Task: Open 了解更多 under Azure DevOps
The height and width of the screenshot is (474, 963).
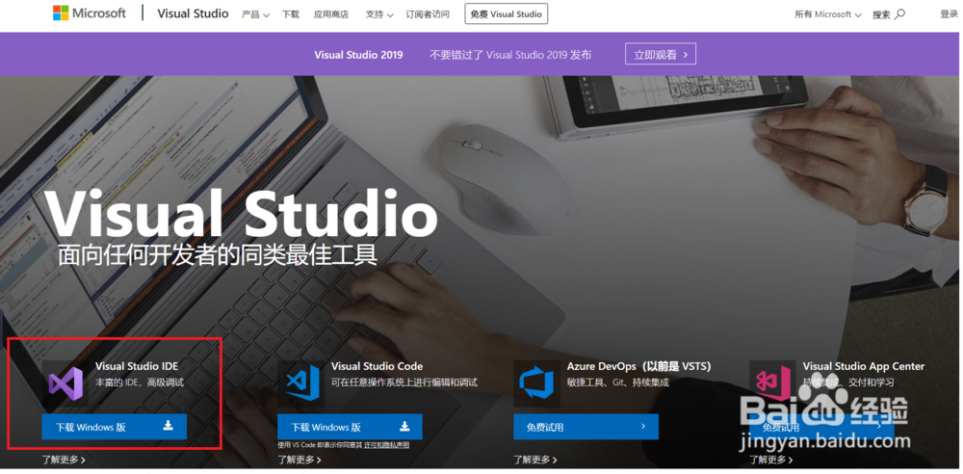Action: [534, 460]
